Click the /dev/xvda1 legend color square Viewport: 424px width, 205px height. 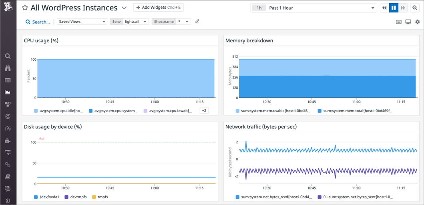click(x=36, y=197)
